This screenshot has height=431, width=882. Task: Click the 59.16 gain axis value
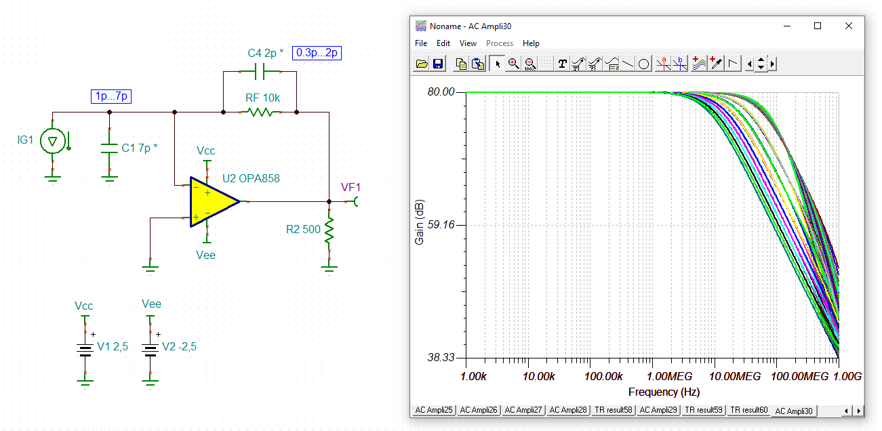(441, 225)
